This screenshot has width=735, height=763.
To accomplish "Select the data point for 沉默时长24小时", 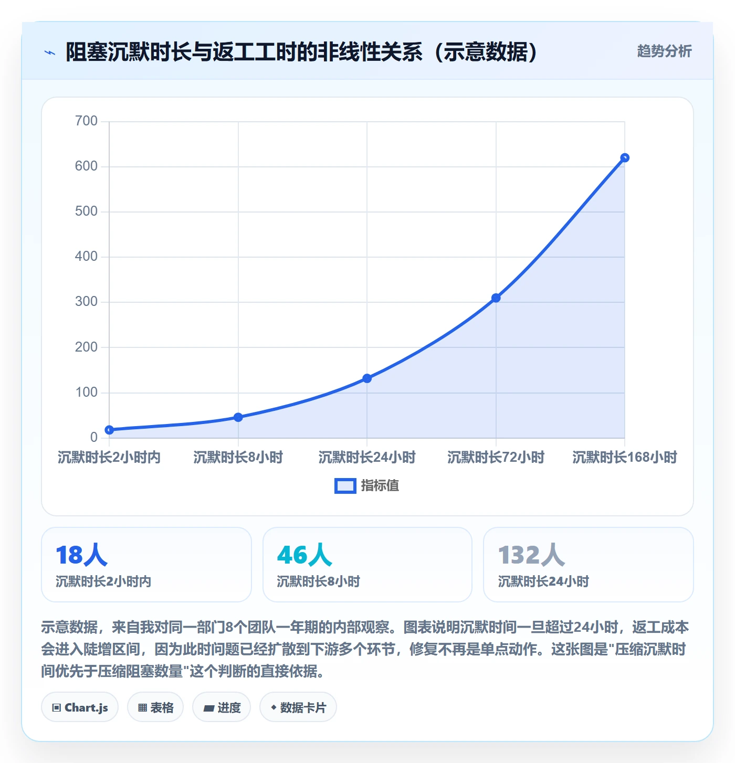I will click(x=367, y=378).
